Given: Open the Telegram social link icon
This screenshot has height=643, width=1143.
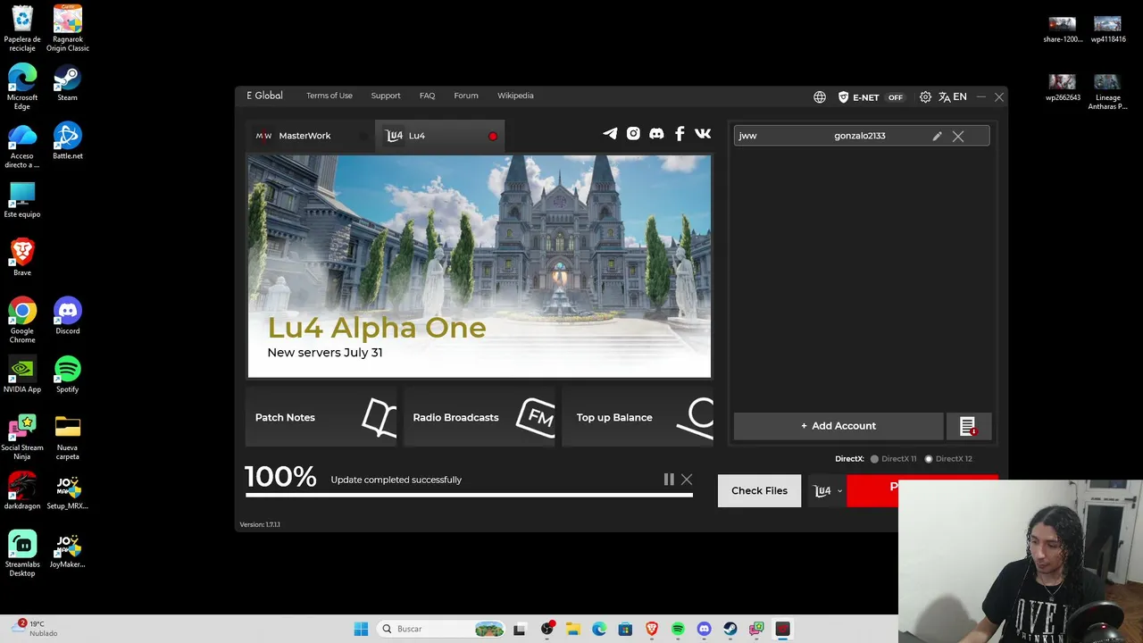Looking at the screenshot, I should click(610, 134).
